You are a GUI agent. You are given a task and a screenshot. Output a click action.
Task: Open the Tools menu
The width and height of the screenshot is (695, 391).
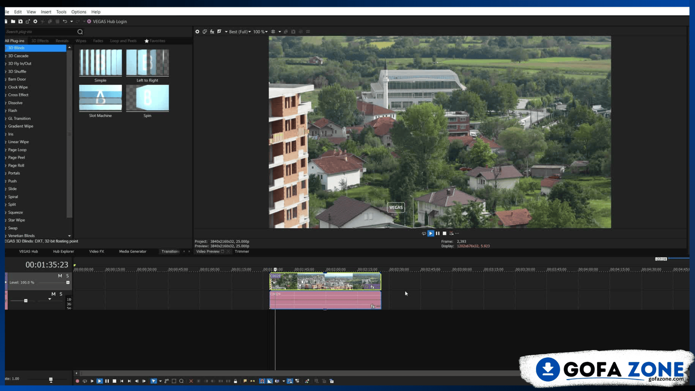pyautogui.click(x=61, y=12)
